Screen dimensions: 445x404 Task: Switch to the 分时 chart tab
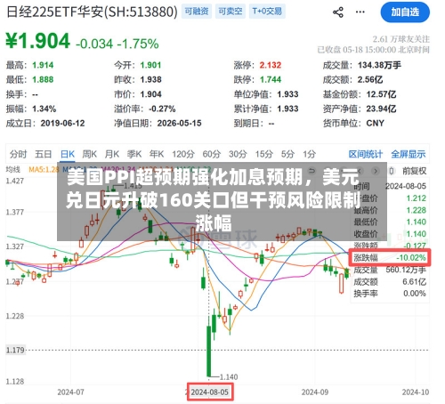tap(18, 154)
